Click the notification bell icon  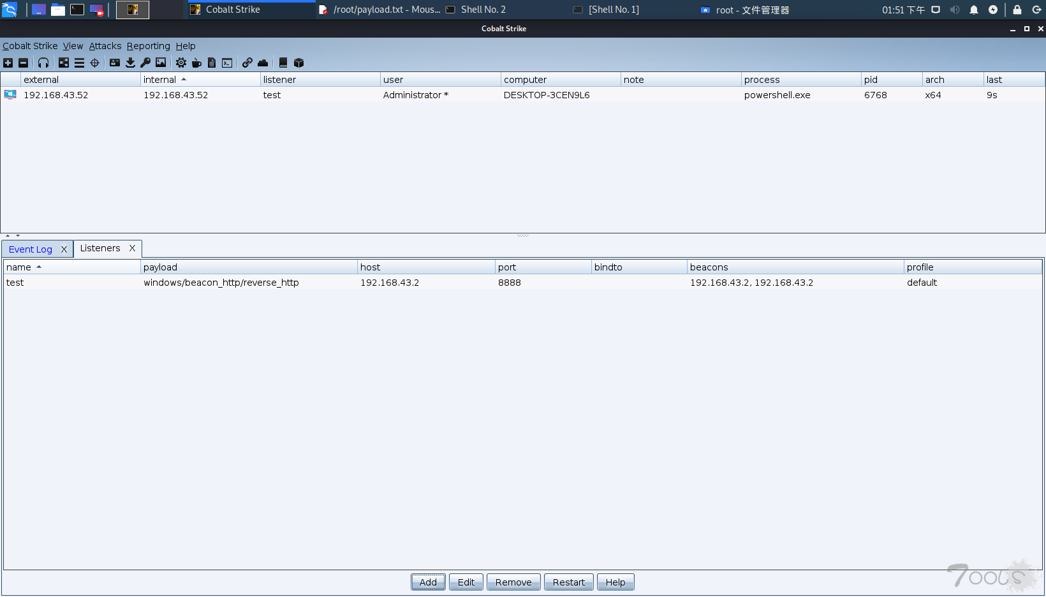974,10
